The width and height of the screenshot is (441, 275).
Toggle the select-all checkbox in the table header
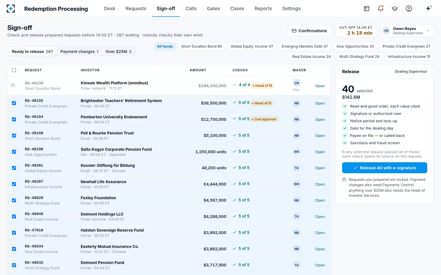tap(14, 70)
